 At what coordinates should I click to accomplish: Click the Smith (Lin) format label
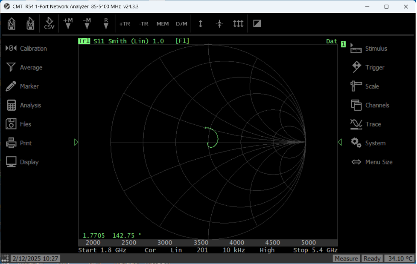[128, 41]
